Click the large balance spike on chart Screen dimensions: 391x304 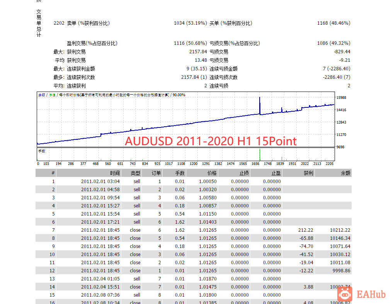coord(260,106)
